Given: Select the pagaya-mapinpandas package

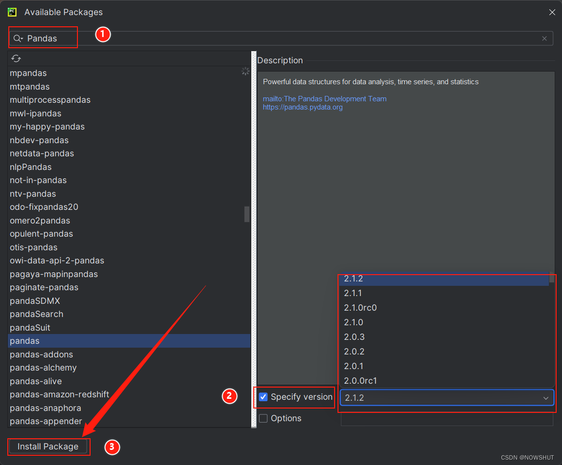Looking at the screenshot, I should [x=129, y=274].
